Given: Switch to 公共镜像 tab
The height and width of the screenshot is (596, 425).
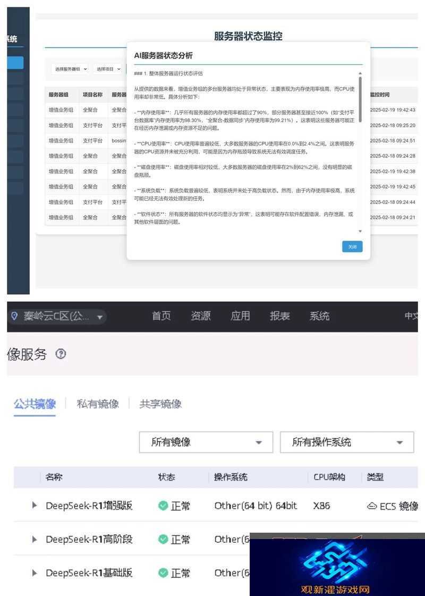Looking at the screenshot, I should pyautogui.click(x=35, y=404).
